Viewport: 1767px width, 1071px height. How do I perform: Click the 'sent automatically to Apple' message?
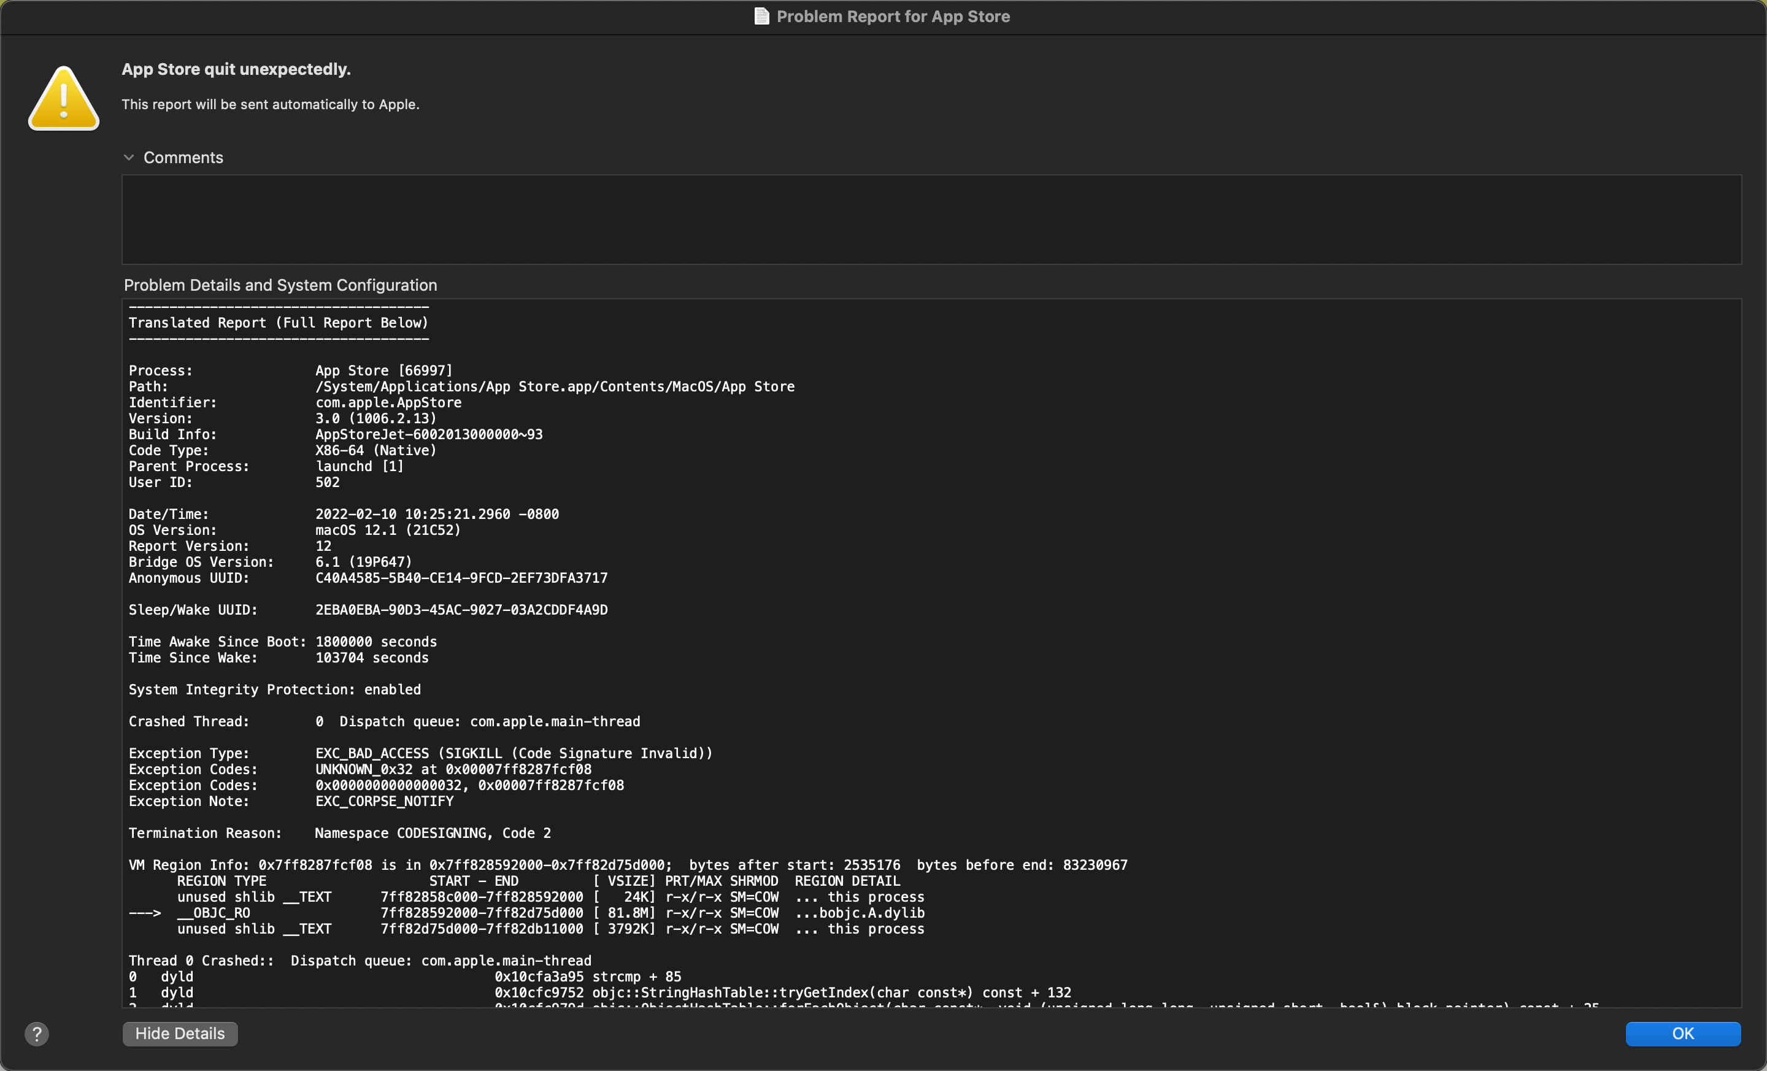pyautogui.click(x=271, y=105)
